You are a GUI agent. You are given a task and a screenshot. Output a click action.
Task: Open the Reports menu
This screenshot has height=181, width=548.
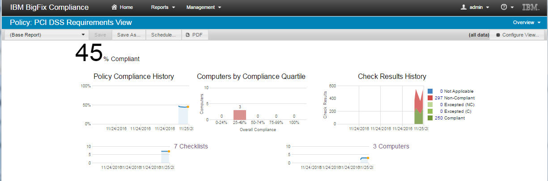coord(163,7)
